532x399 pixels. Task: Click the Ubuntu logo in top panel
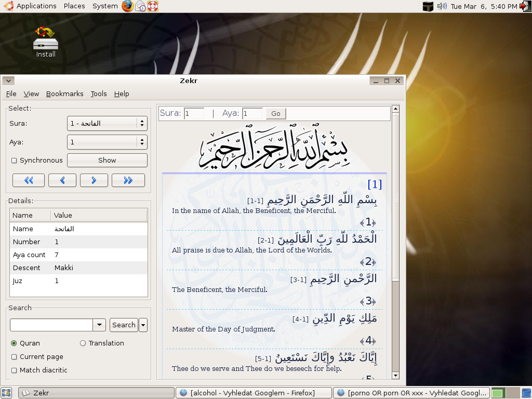pos(8,6)
